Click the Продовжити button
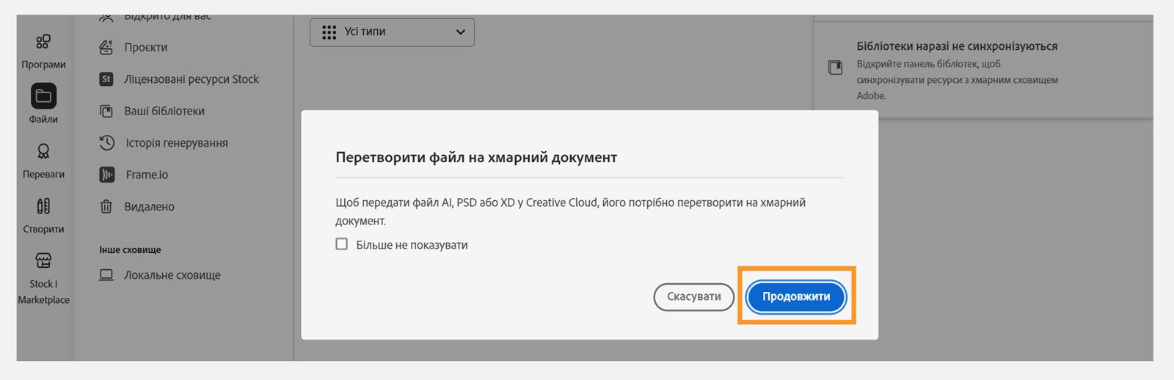Screen dimensions: 1174x380 pos(796,297)
